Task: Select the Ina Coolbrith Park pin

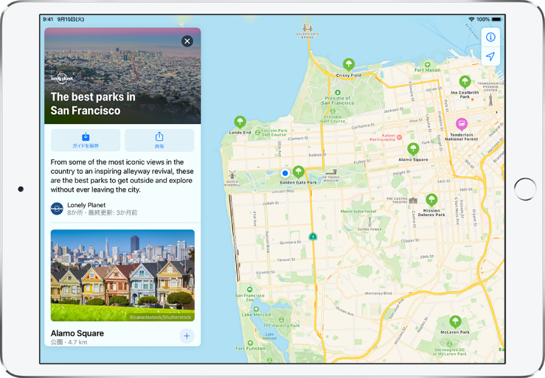Action: (x=465, y=82)
